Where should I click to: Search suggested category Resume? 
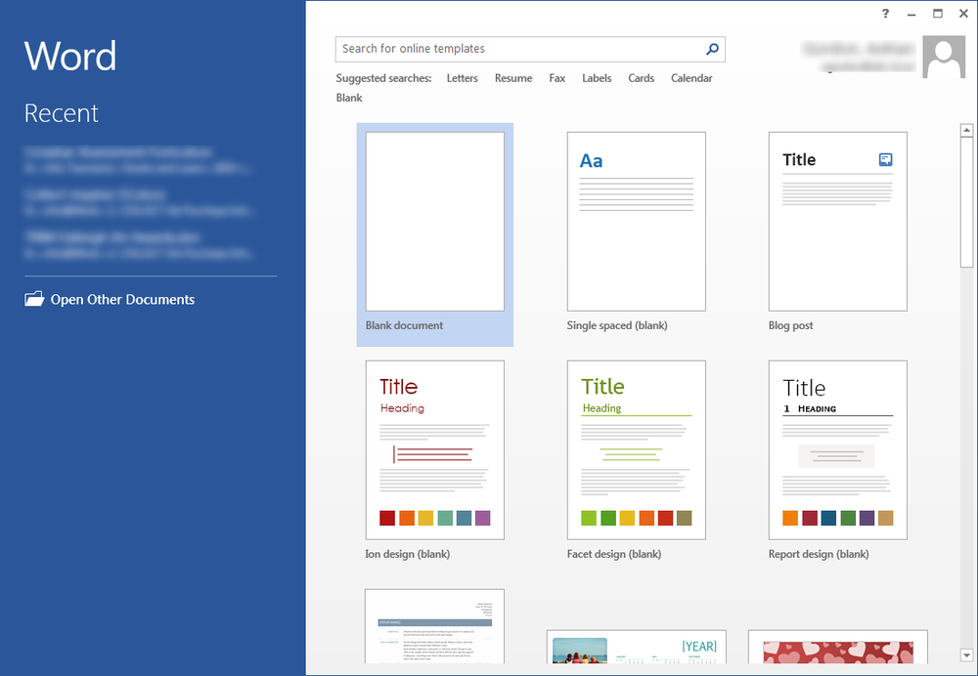pos(513,78)
